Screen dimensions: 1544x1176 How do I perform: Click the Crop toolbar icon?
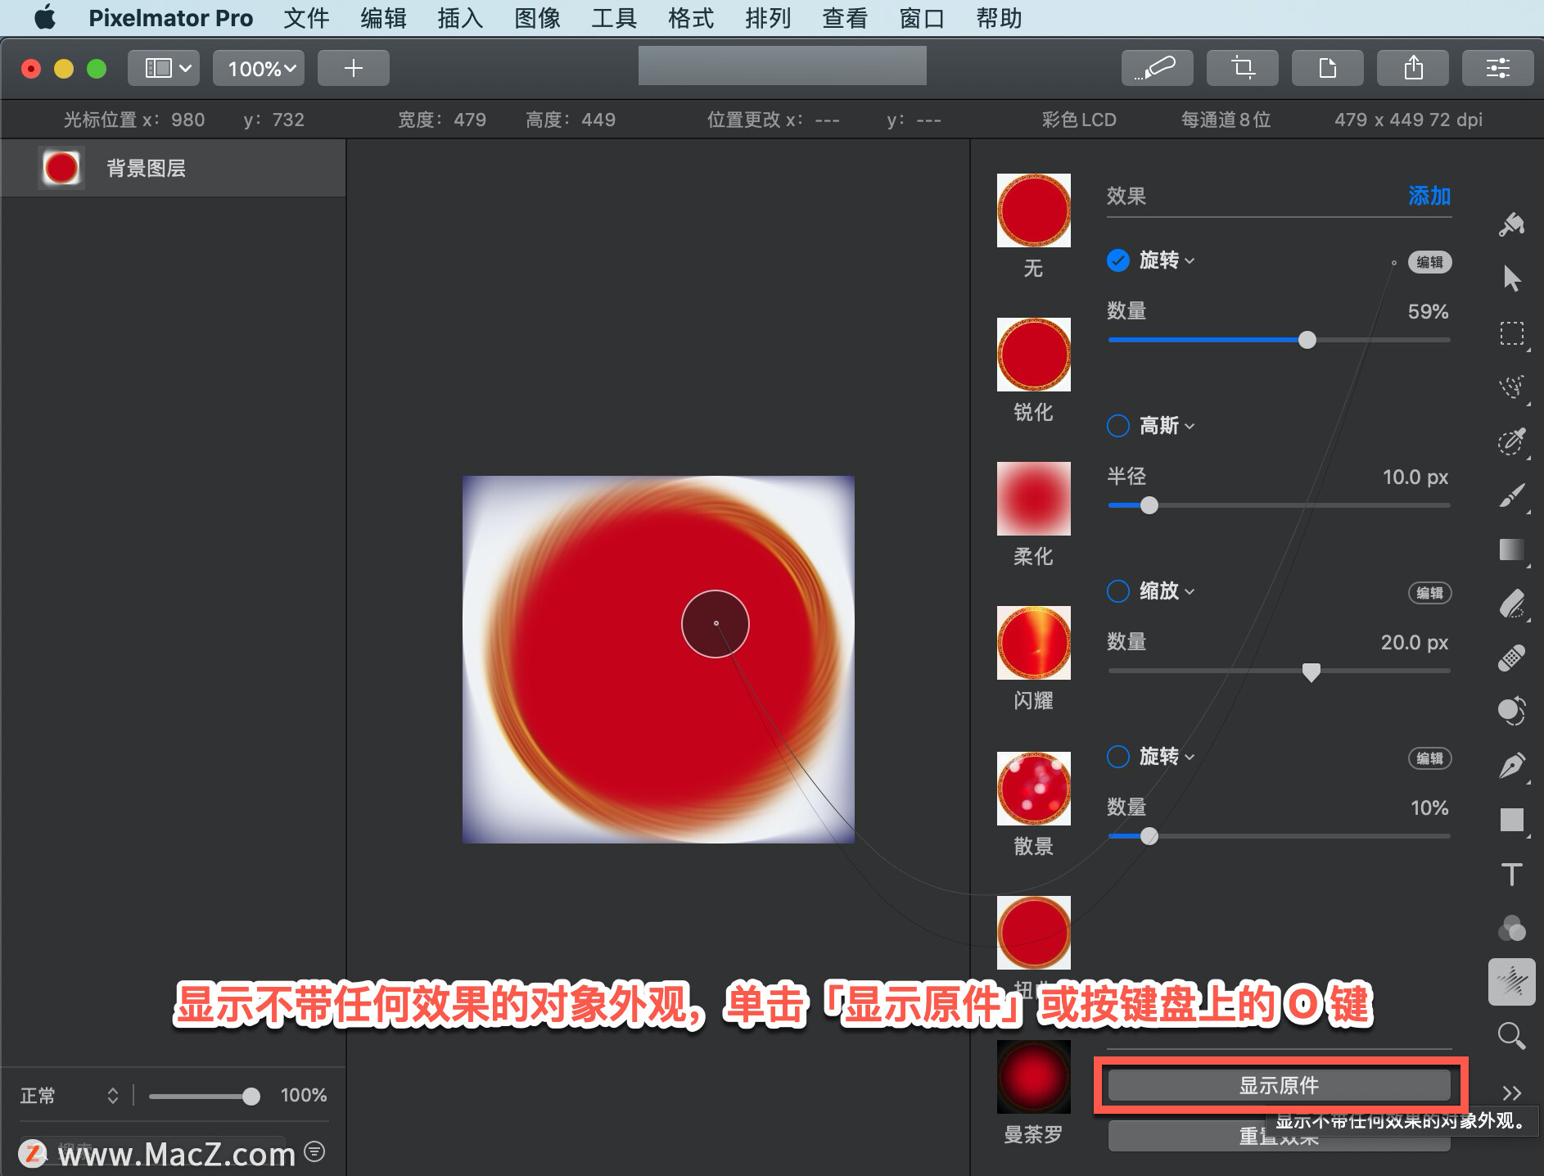coord(1242,68)
